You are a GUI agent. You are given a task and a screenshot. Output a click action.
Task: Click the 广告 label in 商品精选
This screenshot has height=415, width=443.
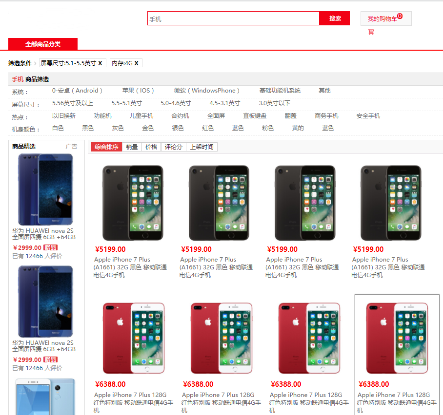pos(71,147)
